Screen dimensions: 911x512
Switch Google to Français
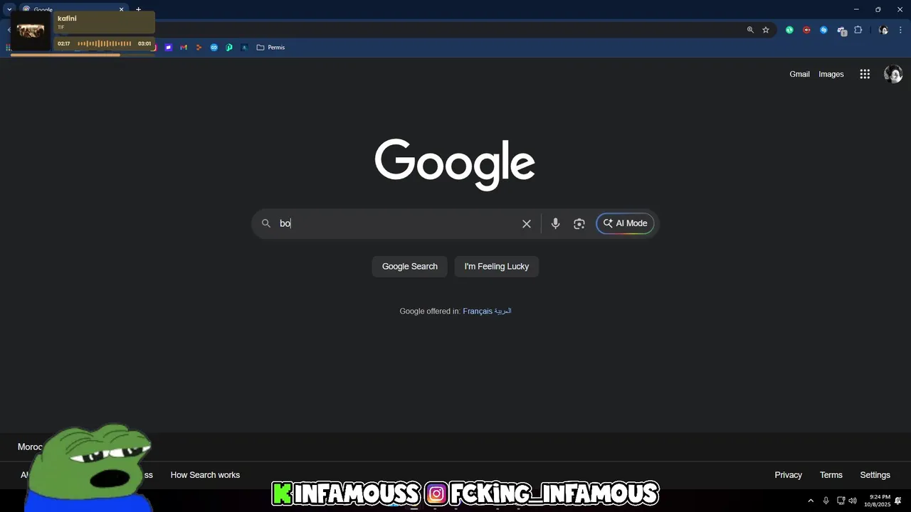pyautogui.click(x=478, y=311)
